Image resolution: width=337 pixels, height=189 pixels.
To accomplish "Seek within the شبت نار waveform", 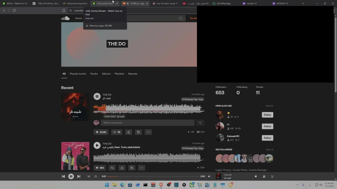I will click(x=149, y=108).
